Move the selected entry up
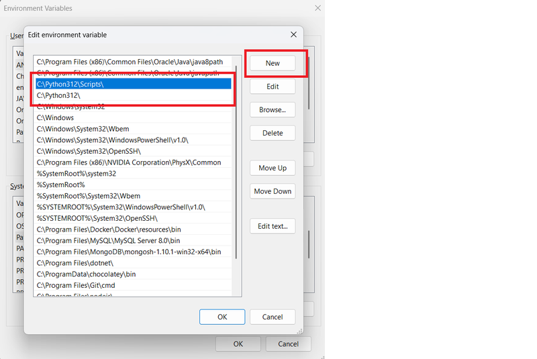This screenshot has width=537, height=359. point(273,168)
